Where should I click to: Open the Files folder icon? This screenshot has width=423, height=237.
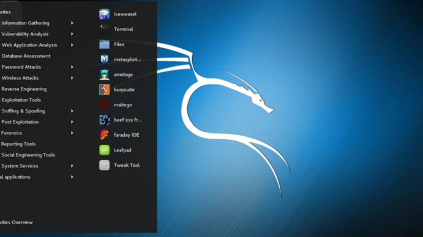pyautogui.click(x=104, y=44)
